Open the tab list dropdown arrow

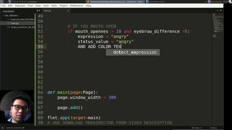pyautogui.click(x=221, y=10)
